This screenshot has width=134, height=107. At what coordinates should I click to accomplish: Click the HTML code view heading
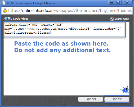point(16,19)
